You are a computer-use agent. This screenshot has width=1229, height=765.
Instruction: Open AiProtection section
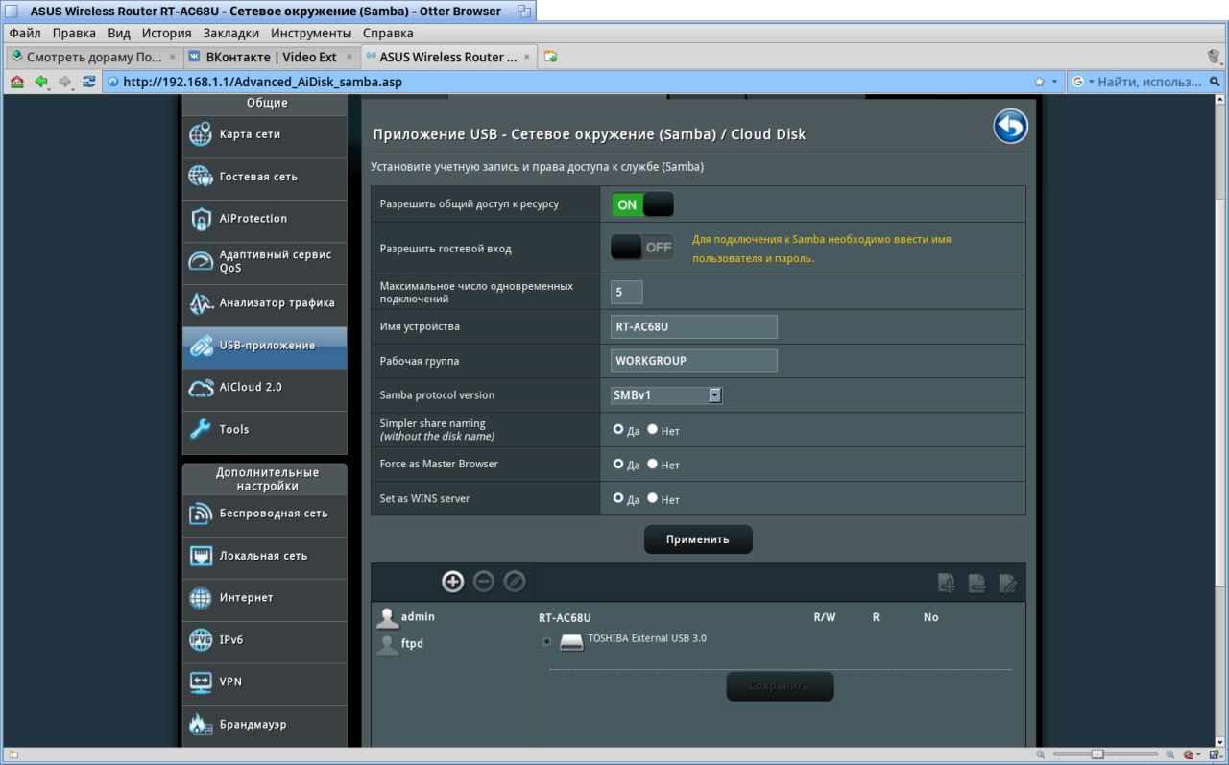[264, 220]
